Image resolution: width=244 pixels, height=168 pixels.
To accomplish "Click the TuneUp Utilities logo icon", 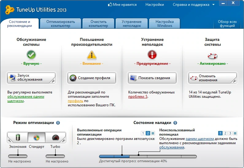I will (x=10, y=10).
